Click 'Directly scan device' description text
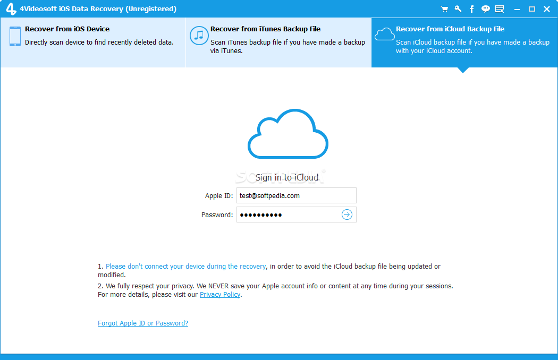This screenshot has width=558, height=360. click(x=99, y=42)
